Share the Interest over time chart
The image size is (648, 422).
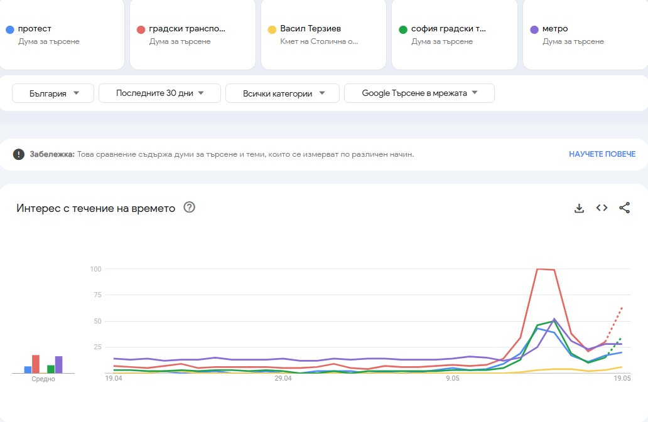pyautogui.click(x=625, y=208)
